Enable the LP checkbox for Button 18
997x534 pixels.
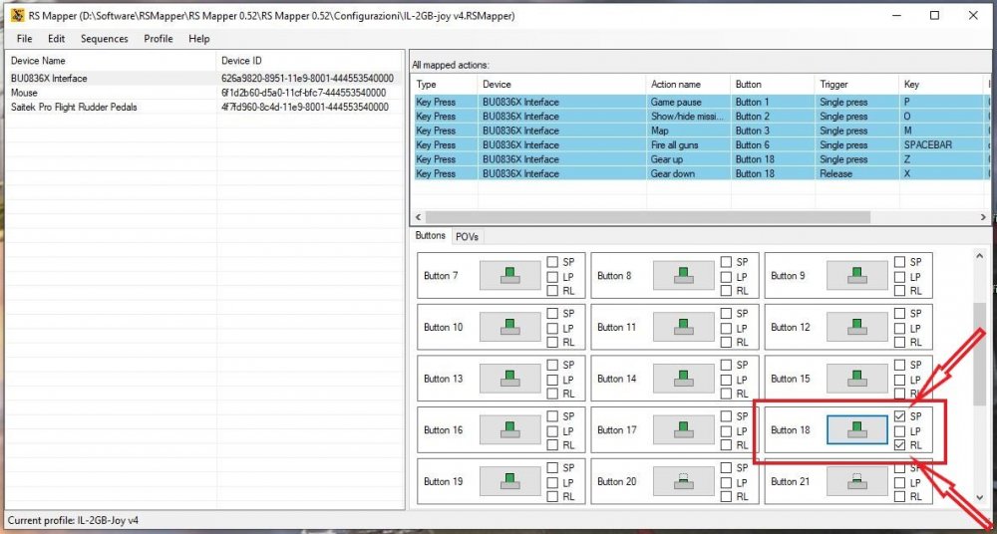(900, 431)
